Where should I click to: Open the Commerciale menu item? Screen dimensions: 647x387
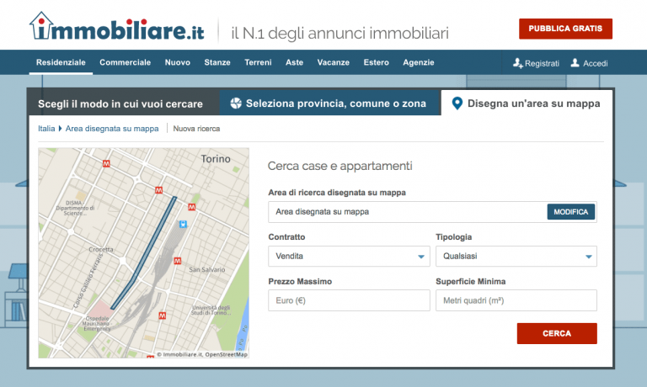pyautogui.click(x=125, y=62)
